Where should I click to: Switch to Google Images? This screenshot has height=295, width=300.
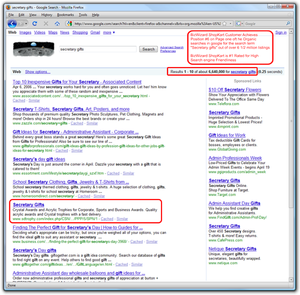coord(25,32)
